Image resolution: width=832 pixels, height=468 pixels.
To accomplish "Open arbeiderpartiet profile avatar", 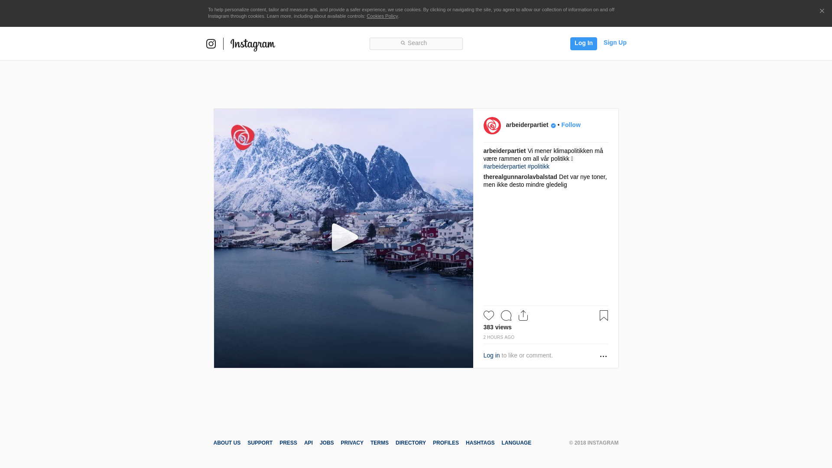I will (x=492, y=126).
